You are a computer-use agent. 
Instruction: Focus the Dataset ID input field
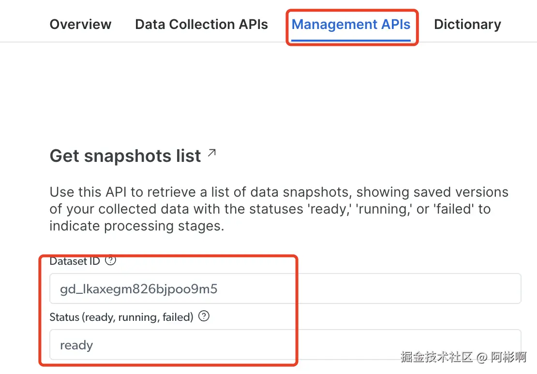click(x=285, y=289)
